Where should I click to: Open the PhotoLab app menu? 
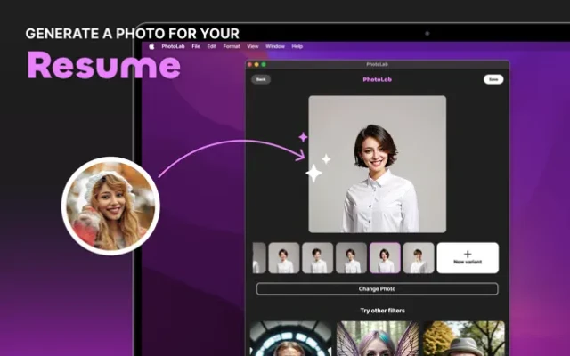click(174, 45)
